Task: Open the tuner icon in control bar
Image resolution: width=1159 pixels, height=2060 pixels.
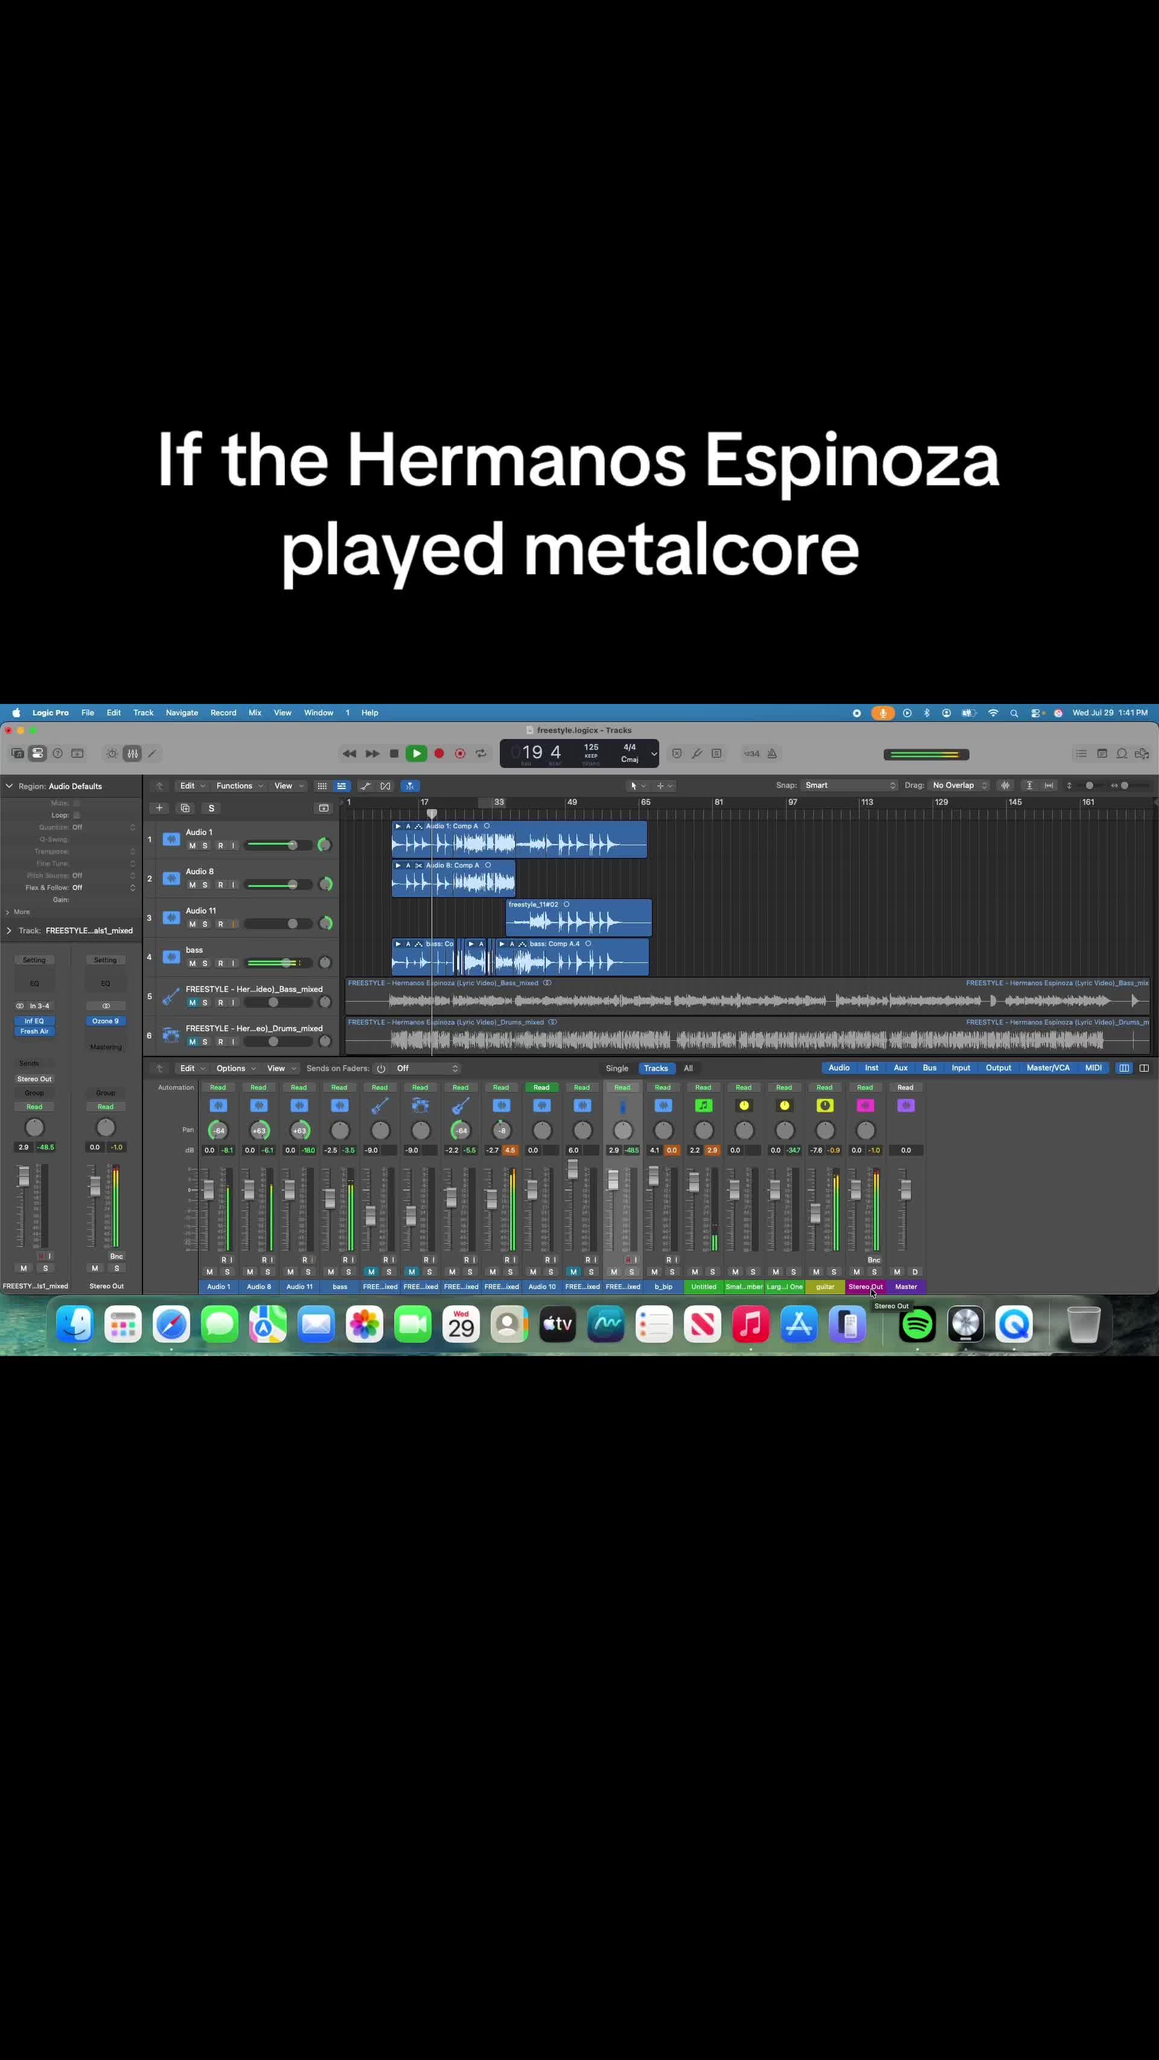Action: click(x=697, y=753)
